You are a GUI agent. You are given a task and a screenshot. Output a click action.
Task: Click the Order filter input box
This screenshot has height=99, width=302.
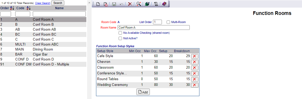tap(6, 14)
